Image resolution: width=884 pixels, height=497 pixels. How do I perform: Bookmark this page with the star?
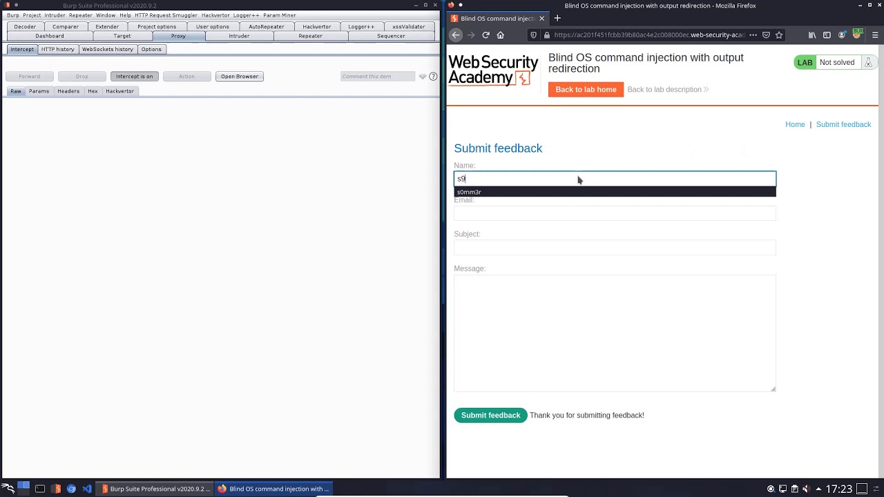tap(779, 35)
